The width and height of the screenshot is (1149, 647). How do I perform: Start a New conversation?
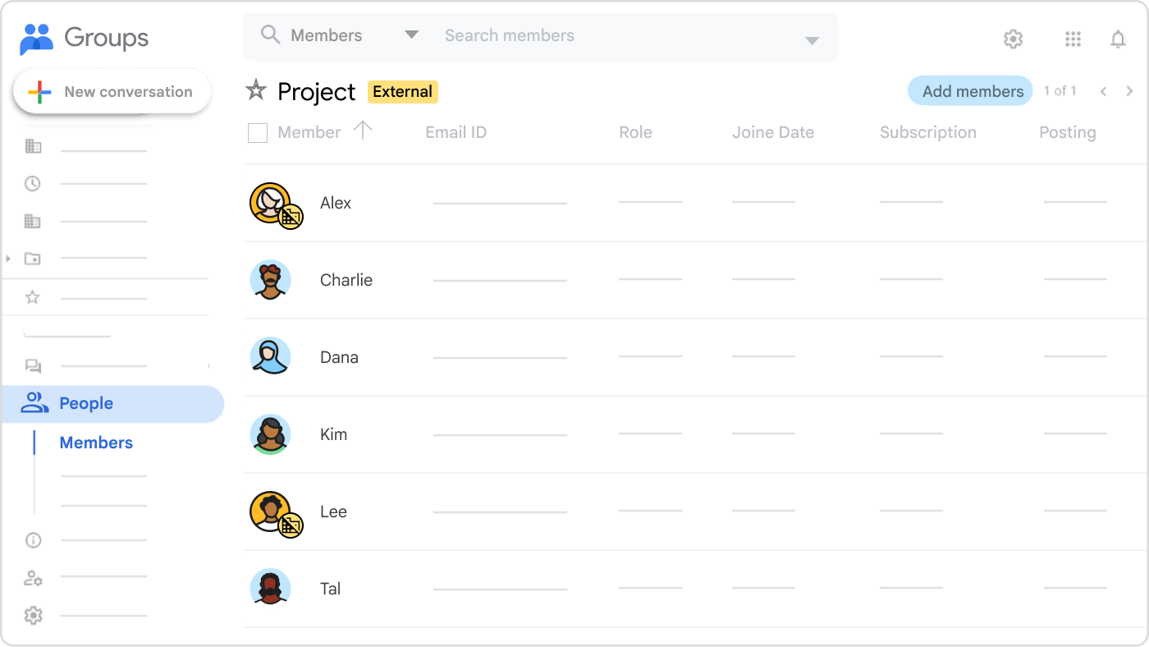(112, 92)
